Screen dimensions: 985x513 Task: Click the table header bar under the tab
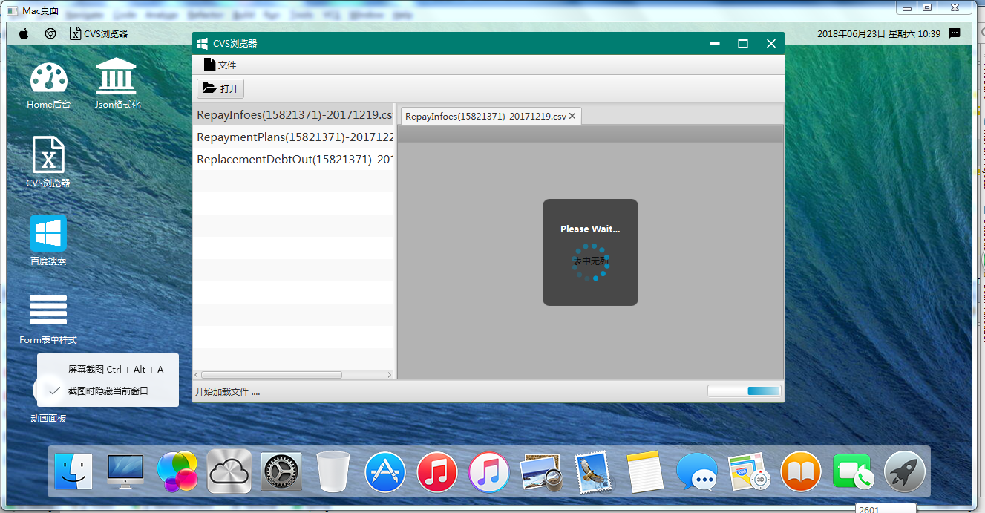click(591, 134)
